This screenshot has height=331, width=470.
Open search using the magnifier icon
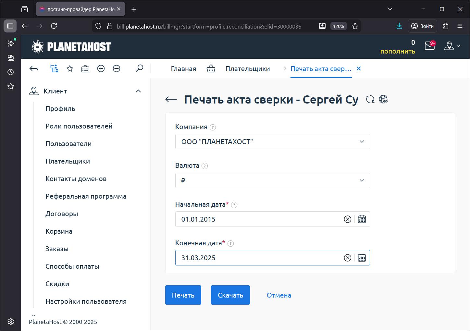[x=140, y=68]
